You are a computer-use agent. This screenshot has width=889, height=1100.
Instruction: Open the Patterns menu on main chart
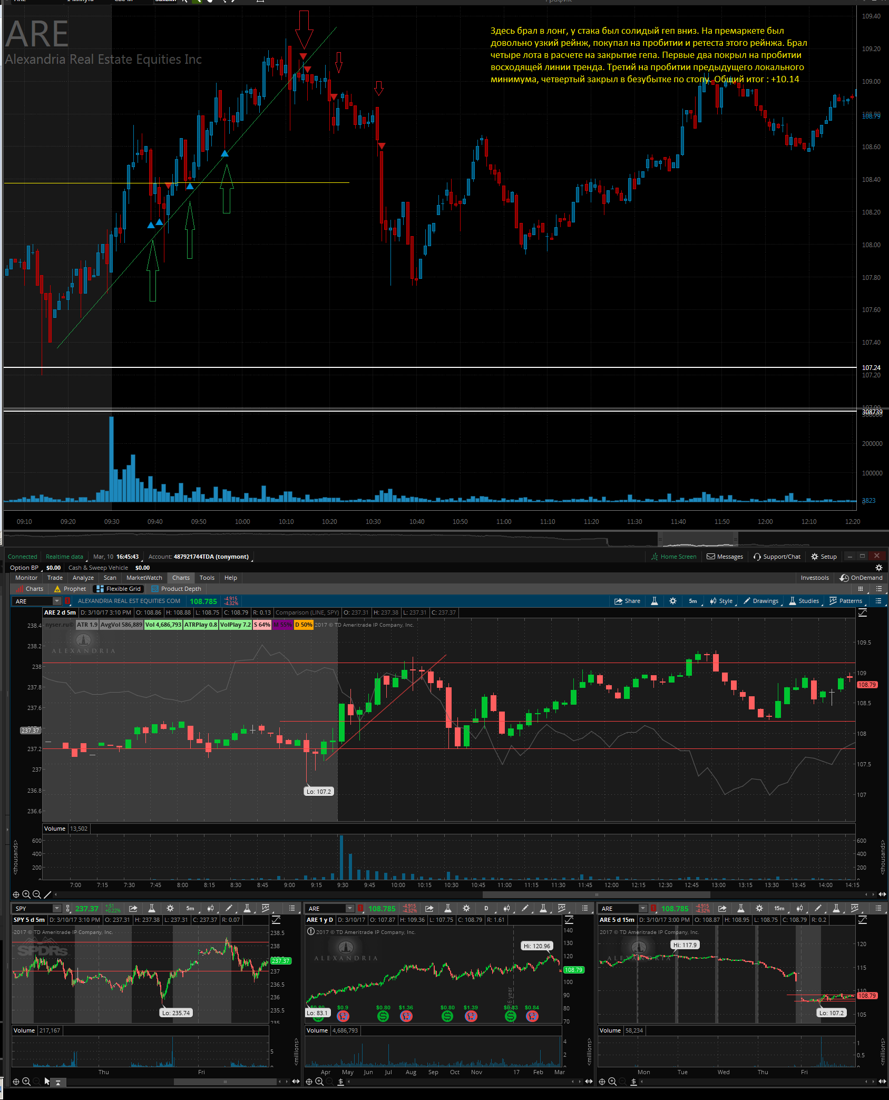point(845,601)
